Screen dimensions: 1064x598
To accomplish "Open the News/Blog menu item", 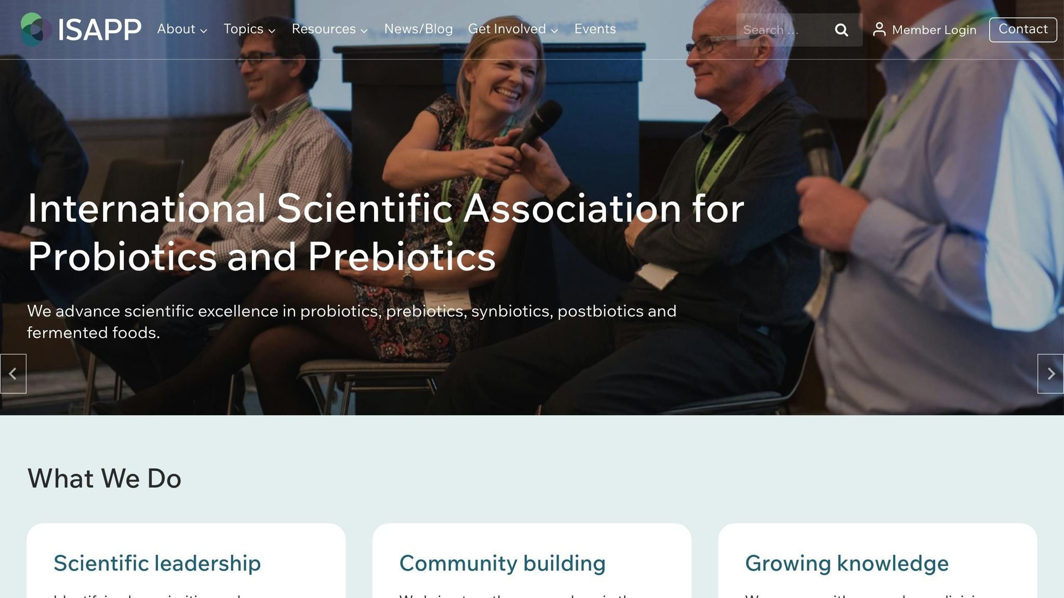I will point(418,29).
